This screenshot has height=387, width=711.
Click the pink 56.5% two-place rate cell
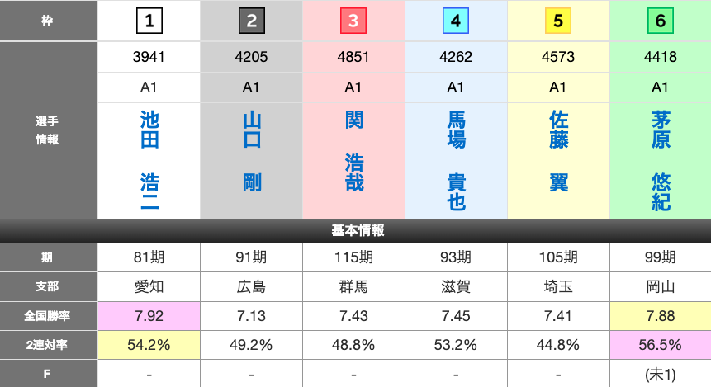click(x=660, y=345)
